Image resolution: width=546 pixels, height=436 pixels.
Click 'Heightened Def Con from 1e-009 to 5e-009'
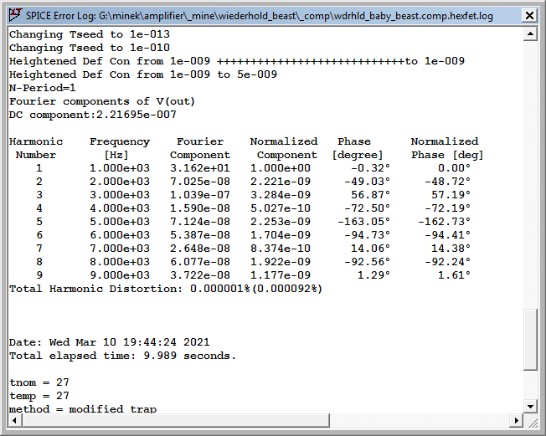point(143,74)
